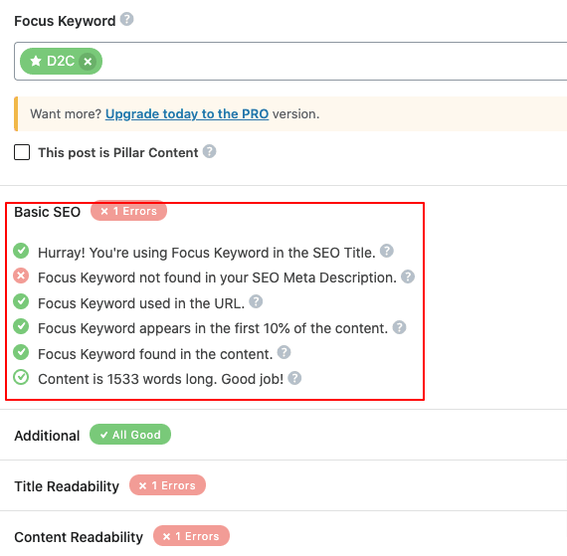The height and width of the screenshot is (556, 567).
Task: Expand the Content Readability section
Action: pos(79,537)
